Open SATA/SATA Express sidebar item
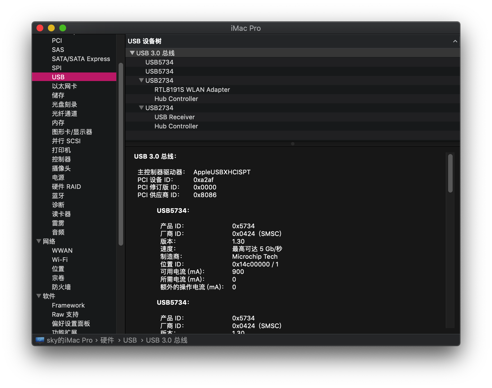Viewport: 492px width, 388px height. [81, 59]
